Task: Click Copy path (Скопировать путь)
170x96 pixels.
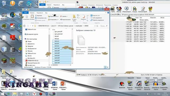Action: coord(41,18)
